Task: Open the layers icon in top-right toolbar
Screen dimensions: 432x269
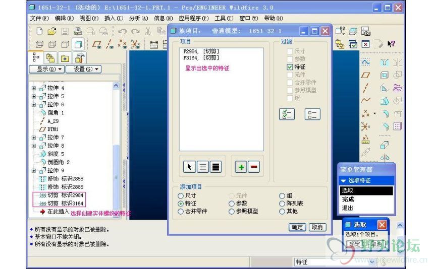Action: coord(353,31)
